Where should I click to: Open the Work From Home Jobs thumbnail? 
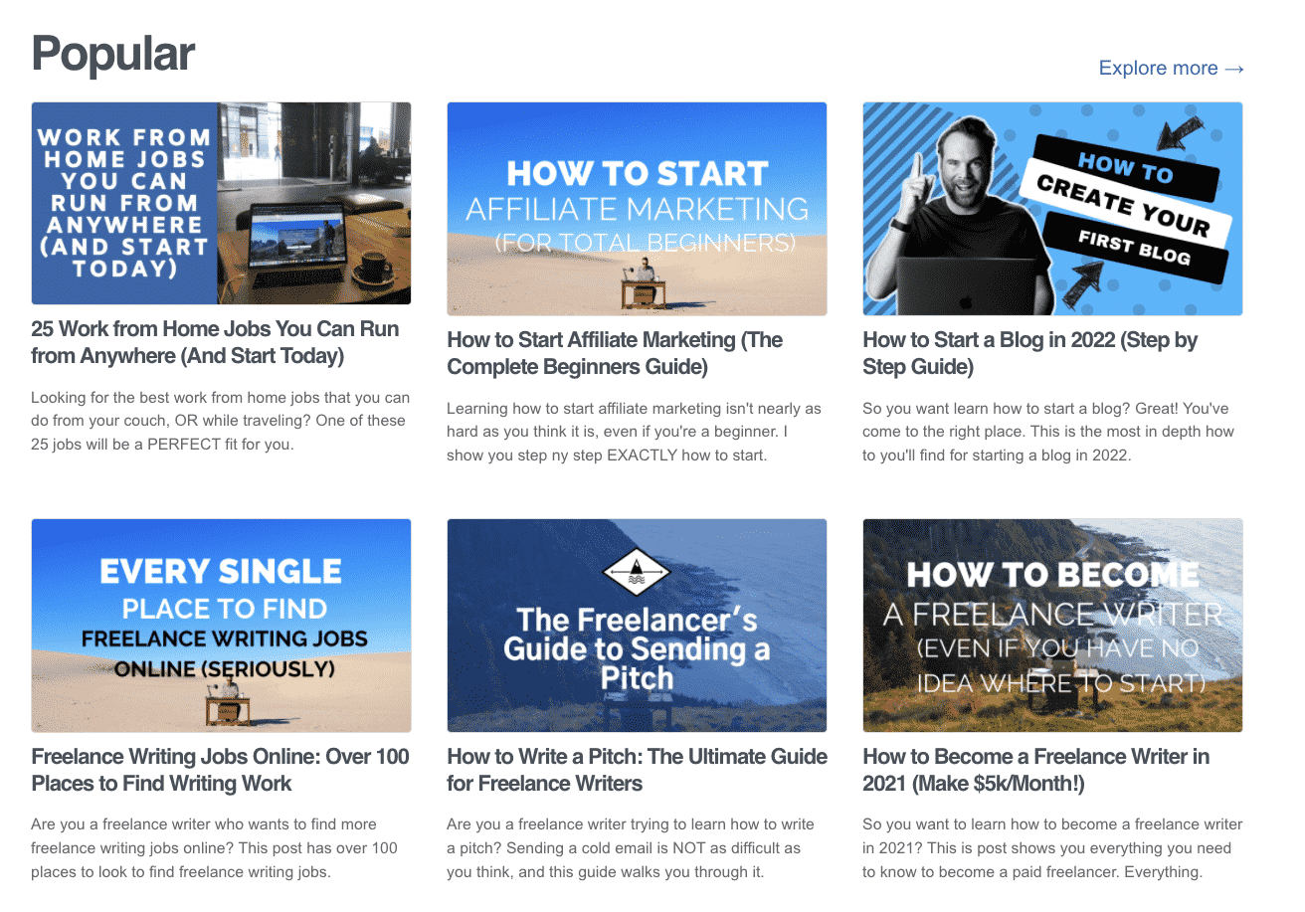click(x=221, y=203)
